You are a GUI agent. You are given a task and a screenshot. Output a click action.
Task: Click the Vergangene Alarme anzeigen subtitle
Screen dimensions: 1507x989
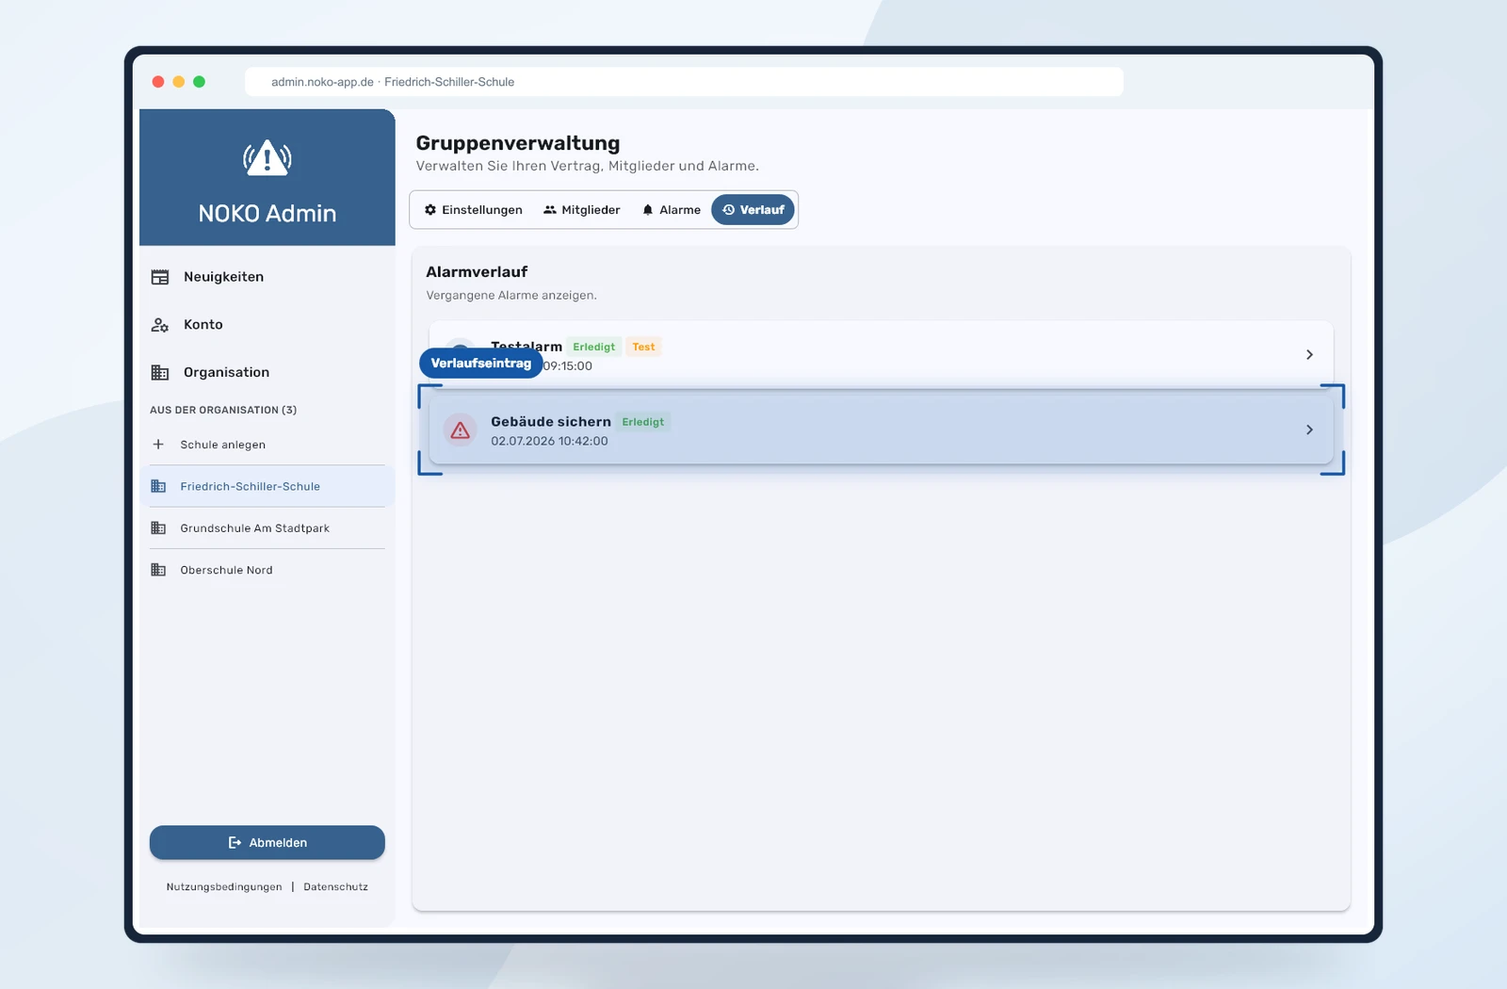(x=511, y=296)
